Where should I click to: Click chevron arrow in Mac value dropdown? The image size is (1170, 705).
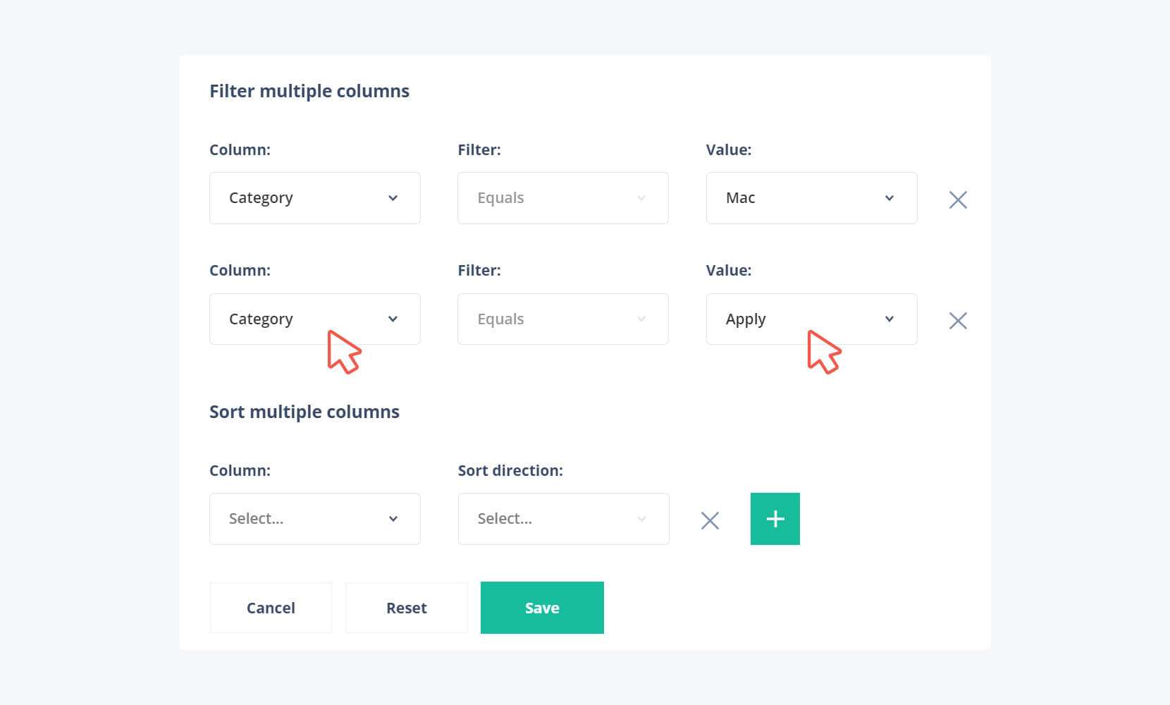click(889, 198)
